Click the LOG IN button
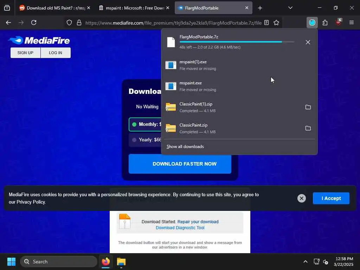 56,53
